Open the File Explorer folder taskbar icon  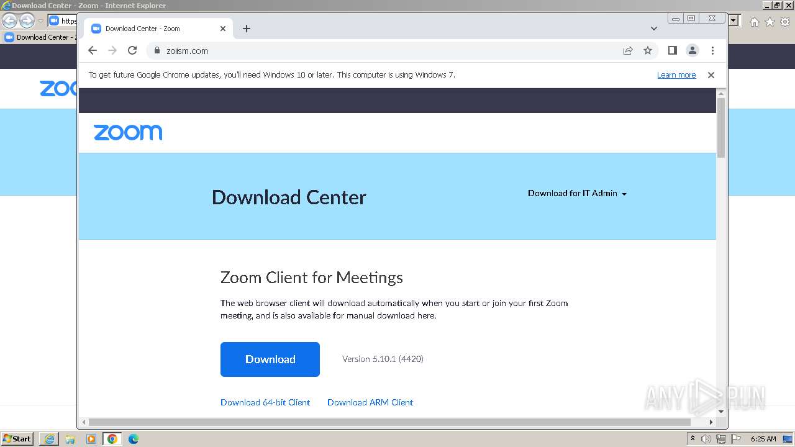70,439
